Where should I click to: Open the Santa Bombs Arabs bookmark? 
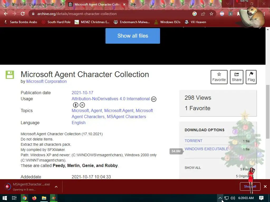[x=21, y=22]
